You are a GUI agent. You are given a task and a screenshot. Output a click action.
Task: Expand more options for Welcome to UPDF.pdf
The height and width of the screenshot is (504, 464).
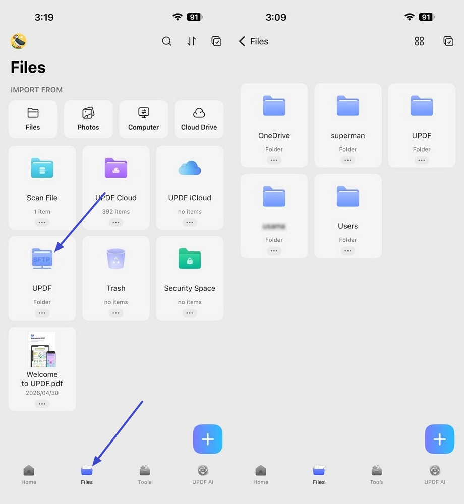[x=42, y=404]
